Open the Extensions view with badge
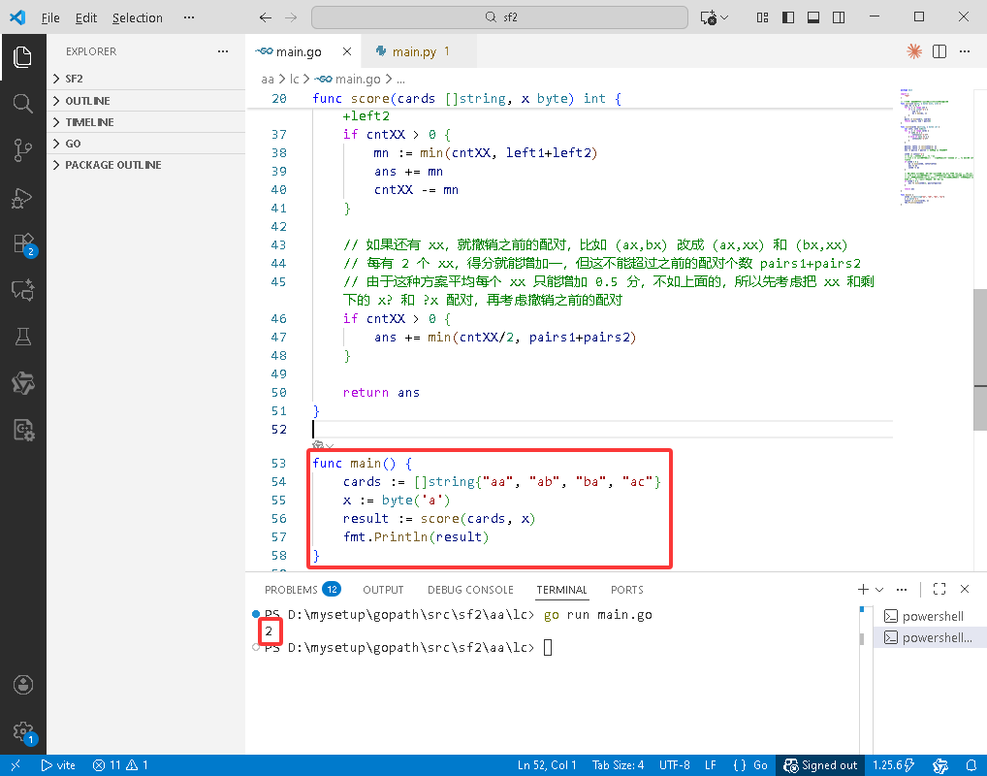Image resolution: width=987 pixels, height=776 pixels. [24, 244]
